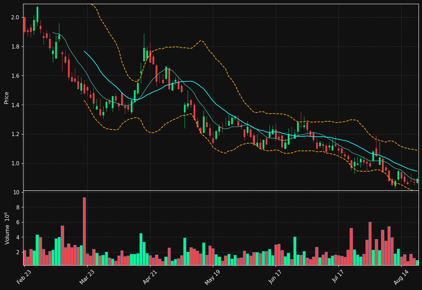Click the "Aug 14" date label
Image resolution: width=422 pixels, height=290 pixels.
401,277
